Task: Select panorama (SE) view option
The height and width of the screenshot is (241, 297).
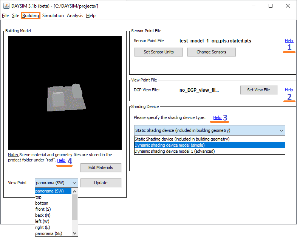Action: pos(53,233)
